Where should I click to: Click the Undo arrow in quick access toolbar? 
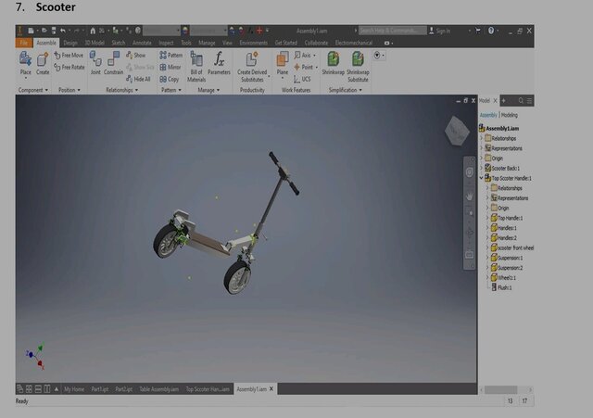[63, 31]
